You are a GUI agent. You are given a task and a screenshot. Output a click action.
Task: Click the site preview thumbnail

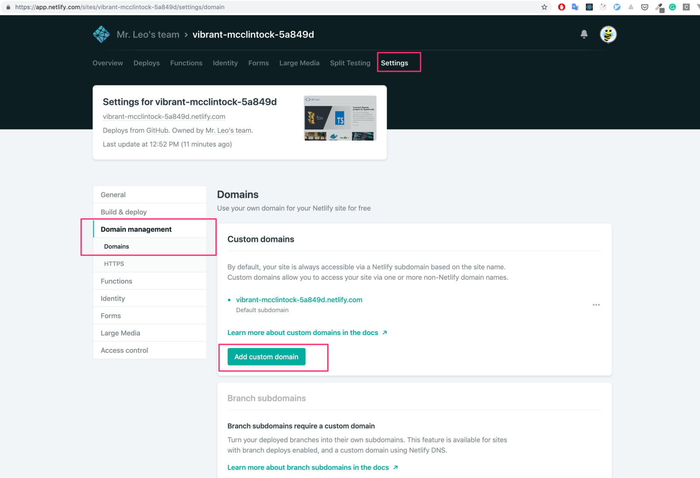pyautogui.click(x=340, y=118)
